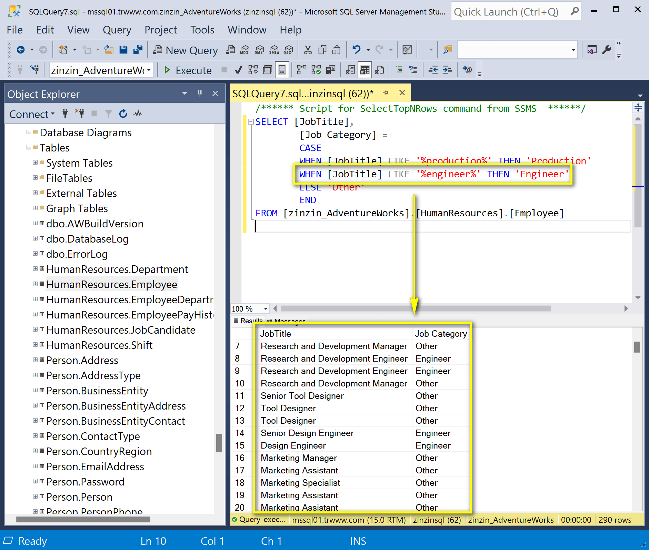This screenshot has width=649, height=550.
Task: Click the Open File folder icon
Action: point(109,50)
